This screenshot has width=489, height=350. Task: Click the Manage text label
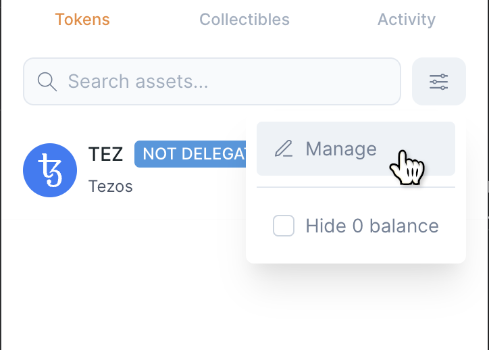pos(341,149)
